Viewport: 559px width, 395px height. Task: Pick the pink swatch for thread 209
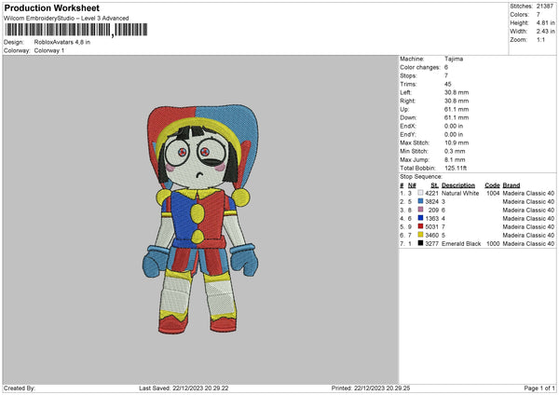pyautogui.click(x=420, y=210)
